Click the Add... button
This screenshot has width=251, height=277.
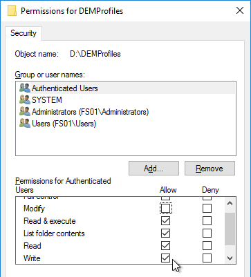(x=154, y=169)
